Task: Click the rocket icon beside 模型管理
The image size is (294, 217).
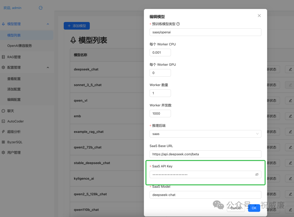Action: pyautogui.click(x=3, y=24)
